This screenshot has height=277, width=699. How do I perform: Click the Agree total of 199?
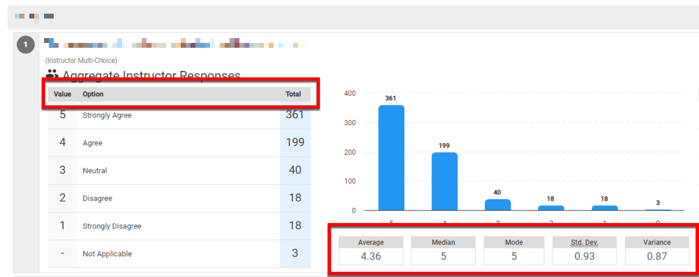pyautogui.click(x=295, y=142)
